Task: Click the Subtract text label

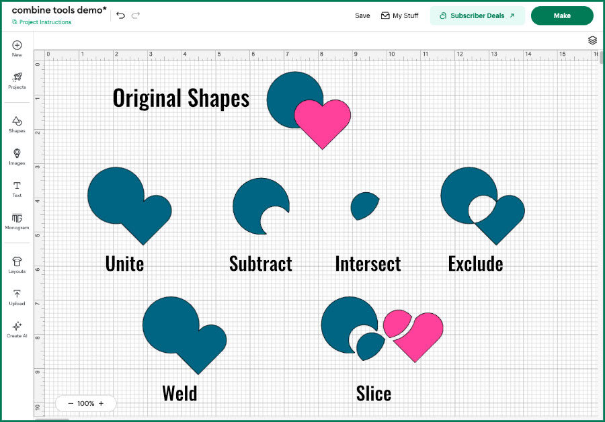Action: click(x=261, y=264)
